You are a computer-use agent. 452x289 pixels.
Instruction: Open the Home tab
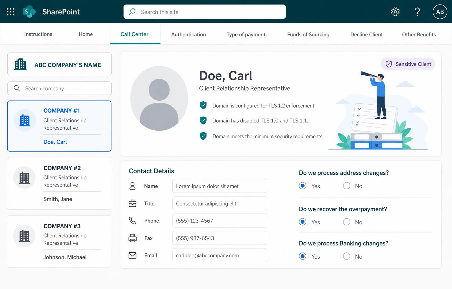pyautogui.click(x=86, y=34)
